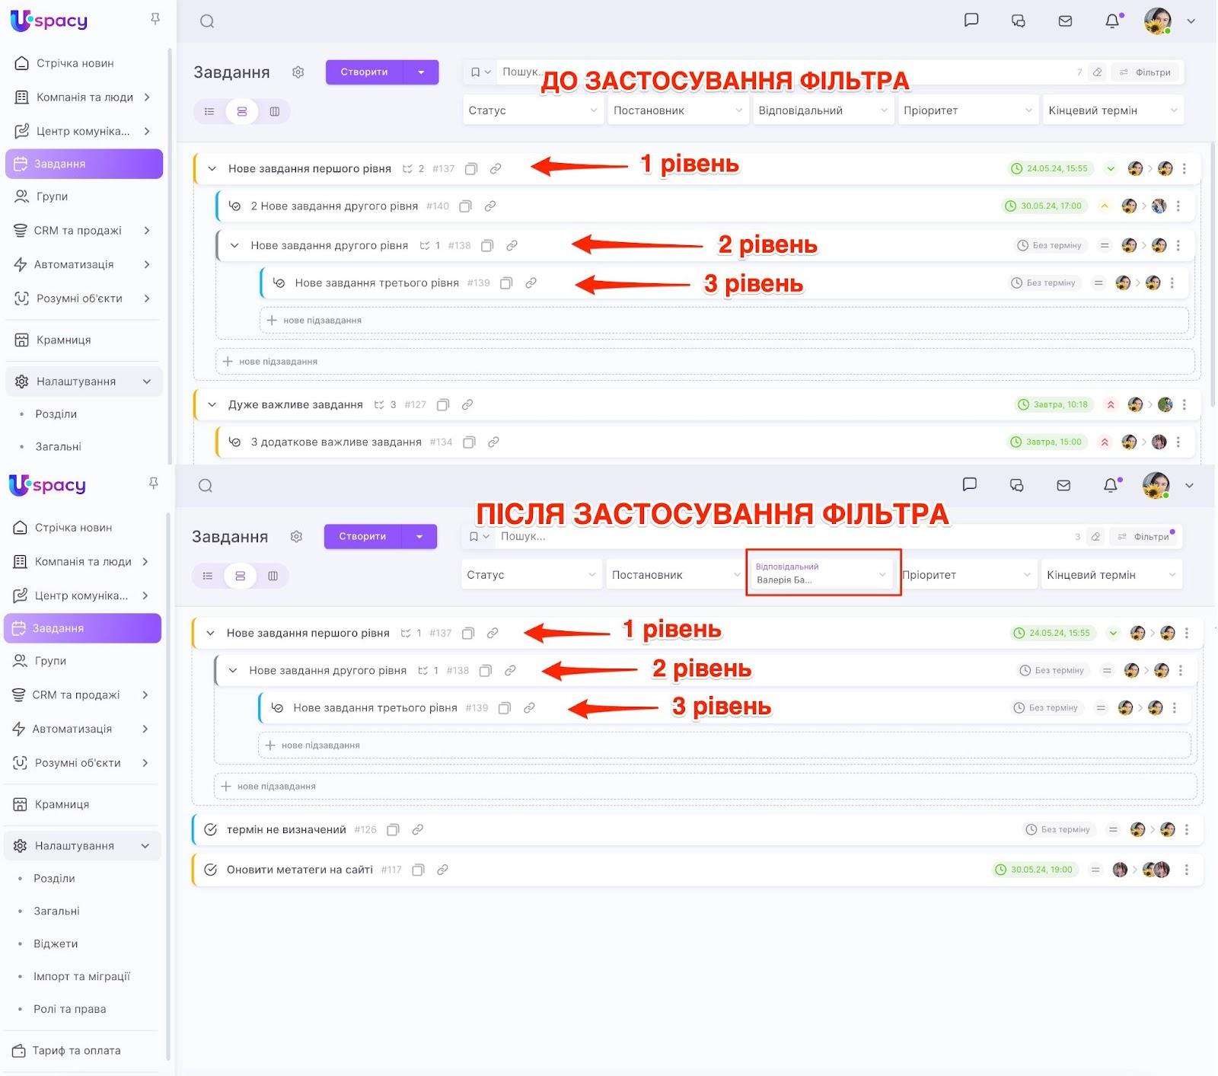Click the Створити button in the upper screenshot

point(365,72)
